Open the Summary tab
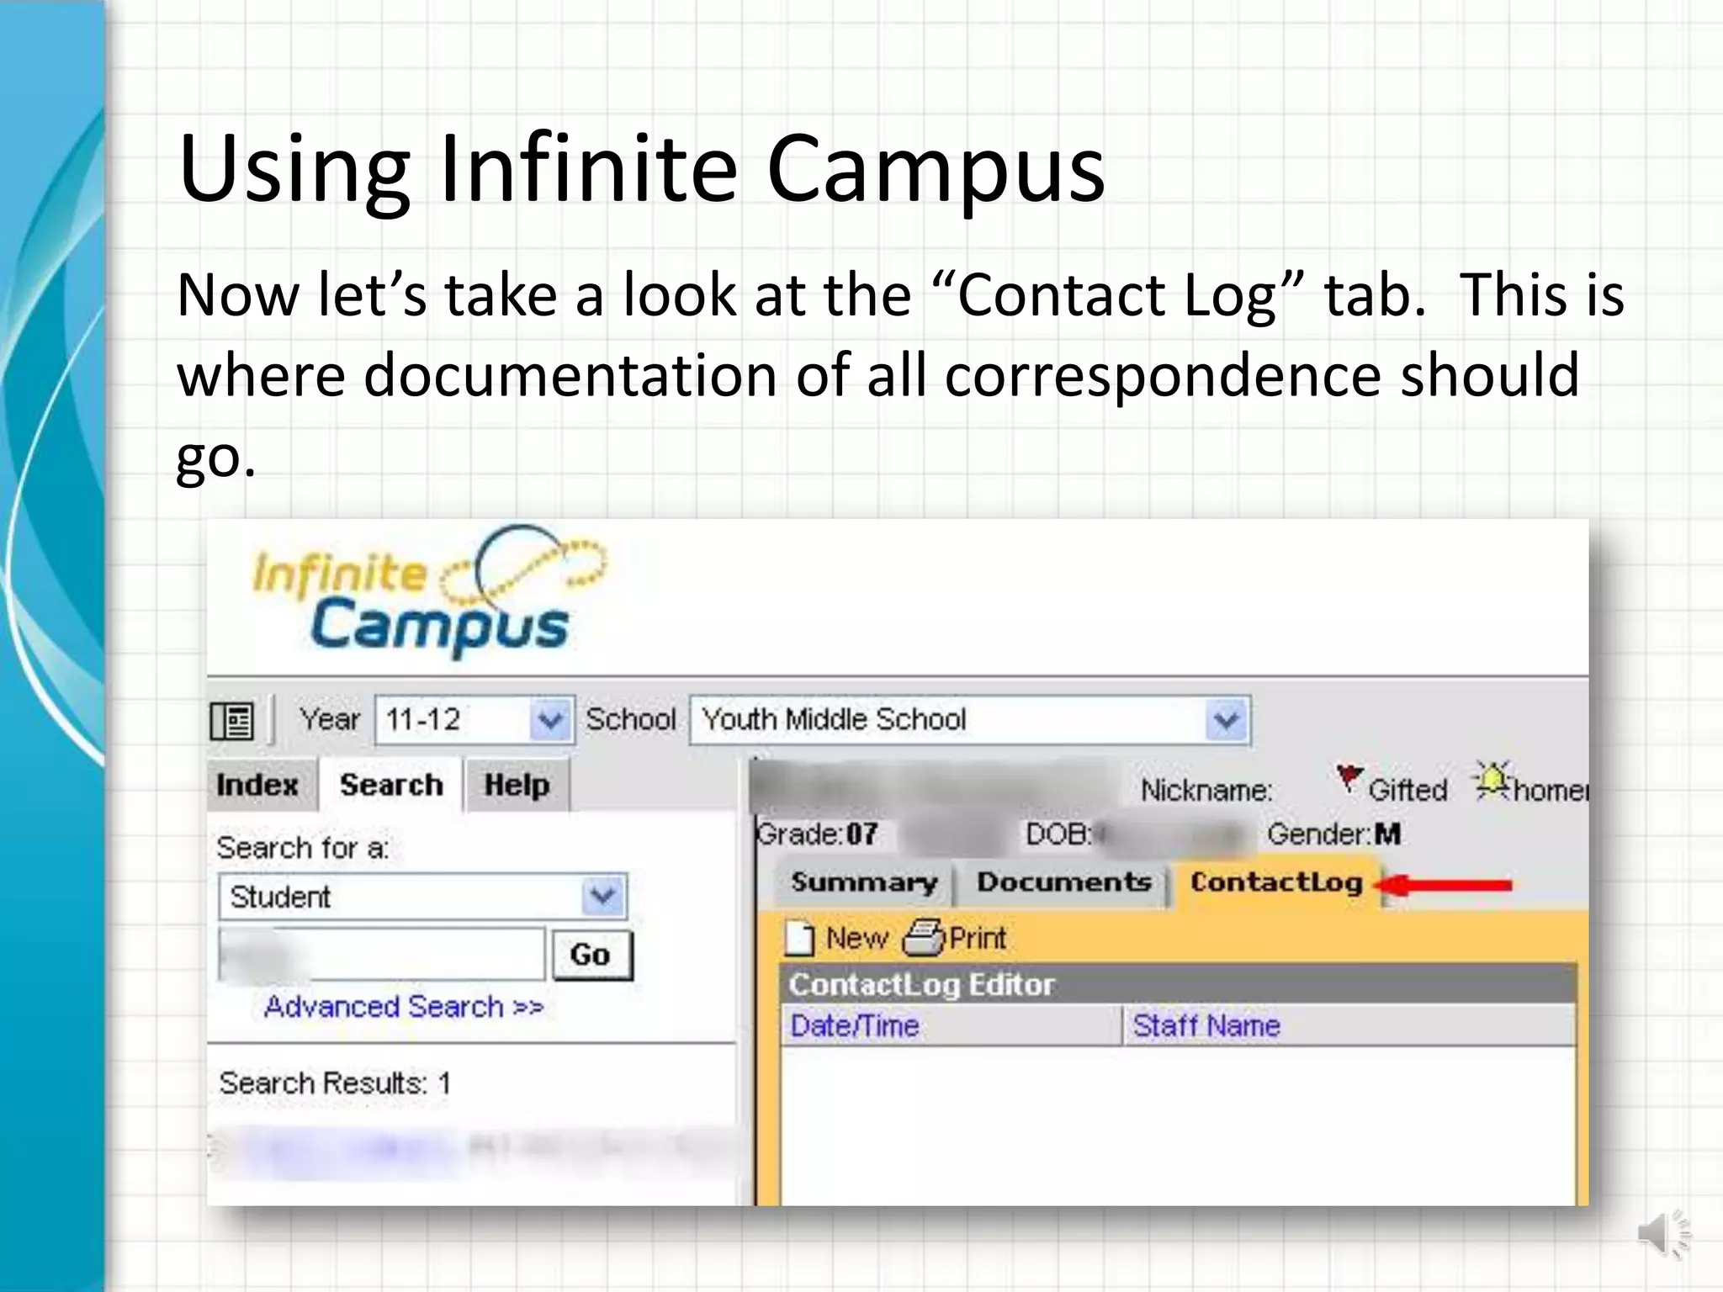 [863, 882]
